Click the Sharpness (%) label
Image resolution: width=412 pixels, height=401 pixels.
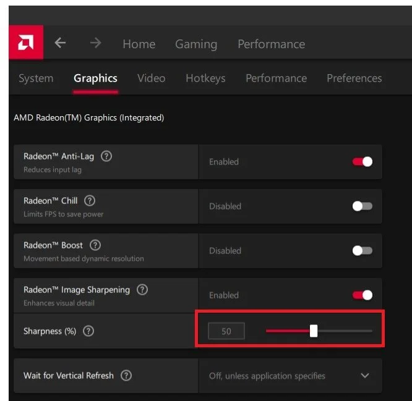[50, 331]
